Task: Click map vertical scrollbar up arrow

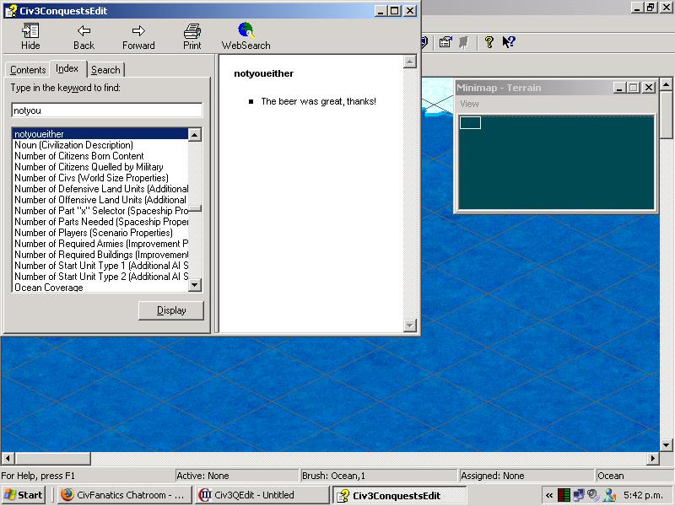Action: pyautogui.click(x=666, y=83)
